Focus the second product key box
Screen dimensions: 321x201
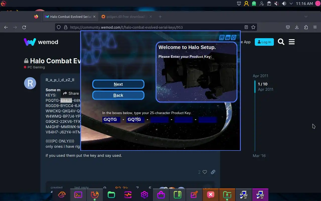tap(135, 120)
